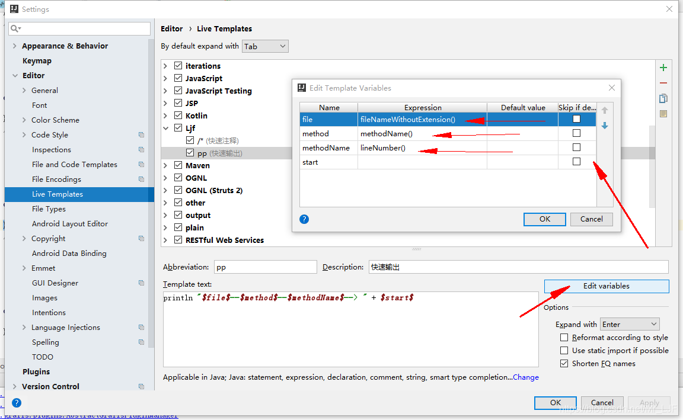This screenshot has width=683, height=420.
Task: Open Expand with Enter dropdown
Action: [630, 324]
